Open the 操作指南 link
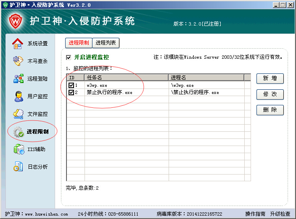 255,214
